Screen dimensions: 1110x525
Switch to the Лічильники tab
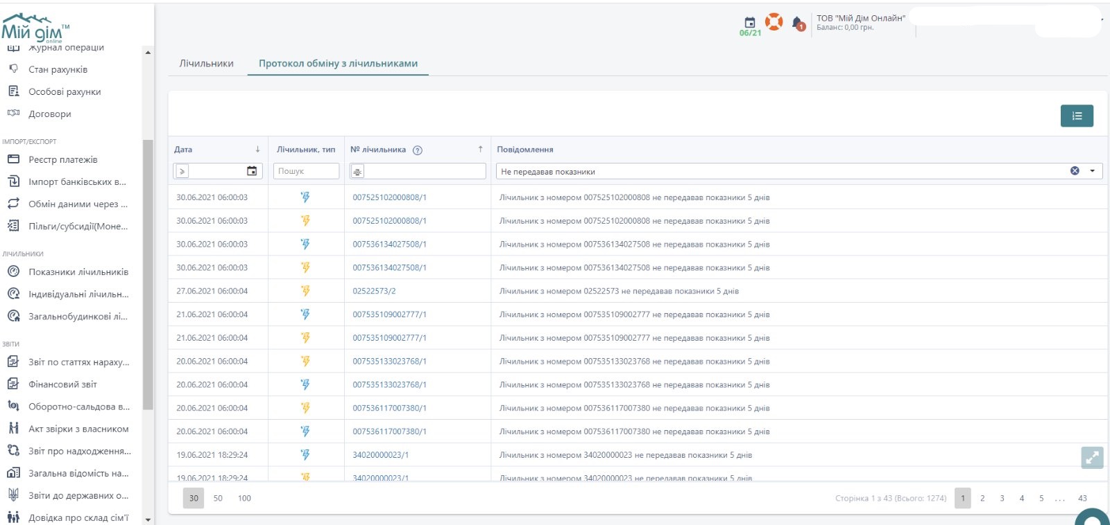(206, 64)
